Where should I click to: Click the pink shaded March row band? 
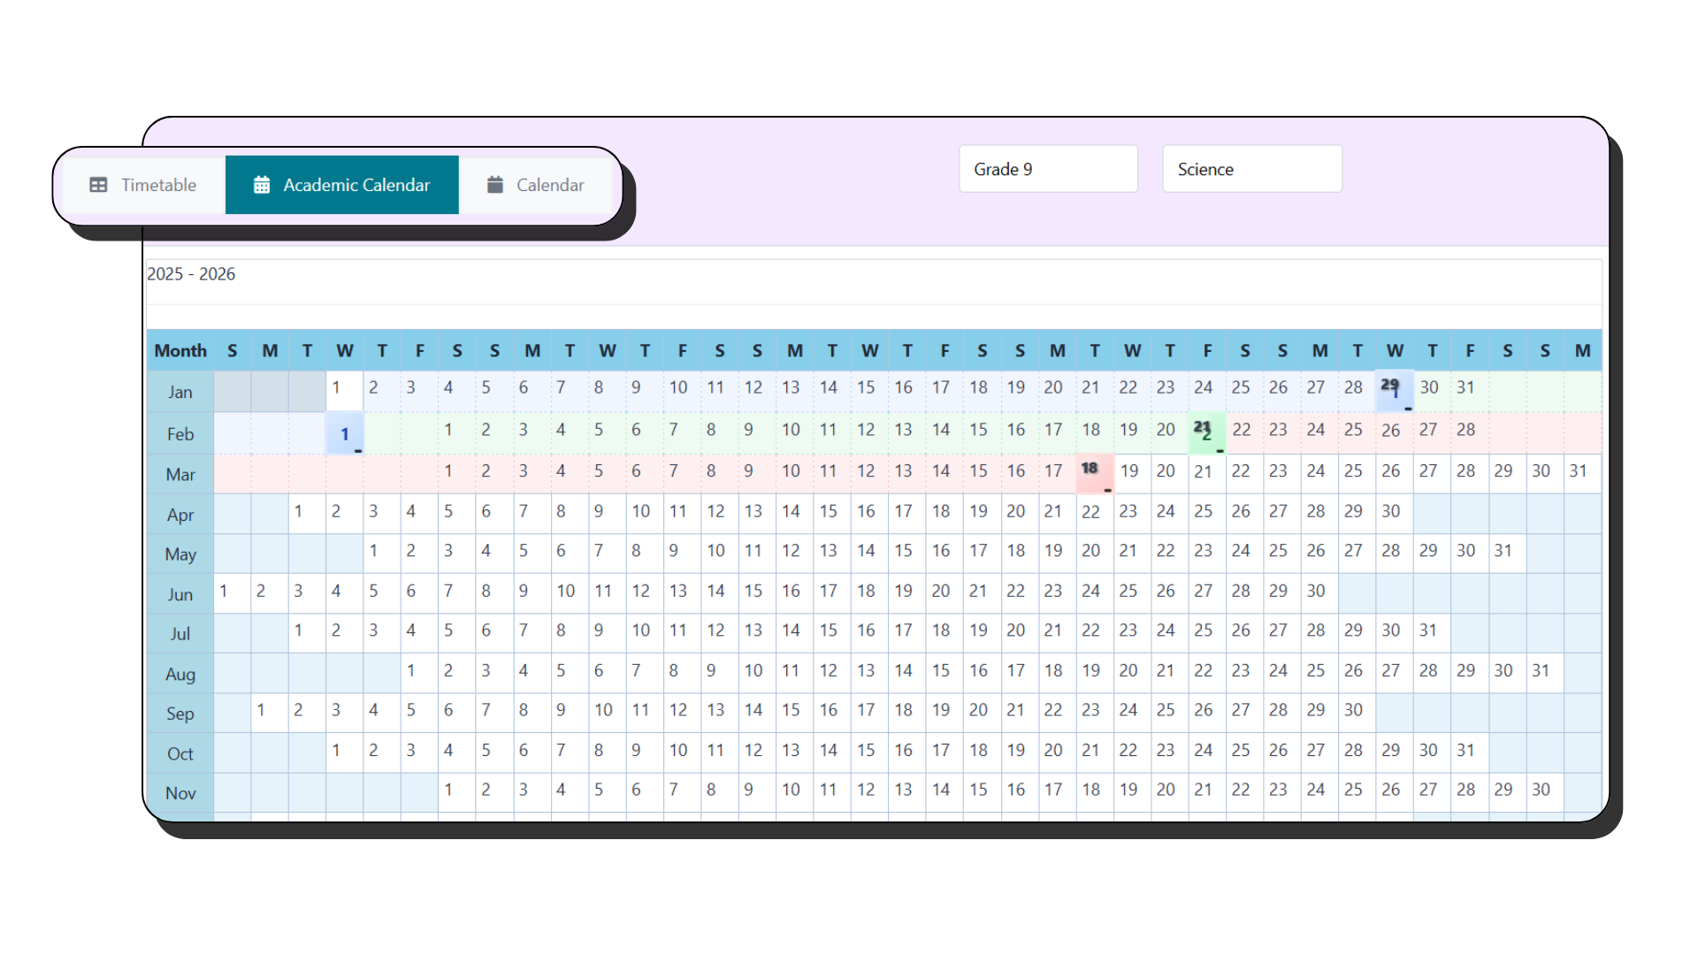796,474
